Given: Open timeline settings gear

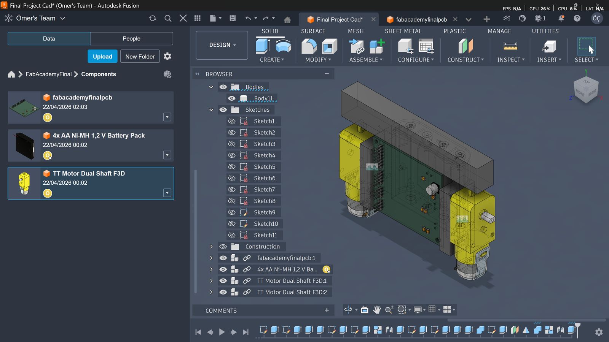Looking at the screenshot, I should click(x=599, y=332).
